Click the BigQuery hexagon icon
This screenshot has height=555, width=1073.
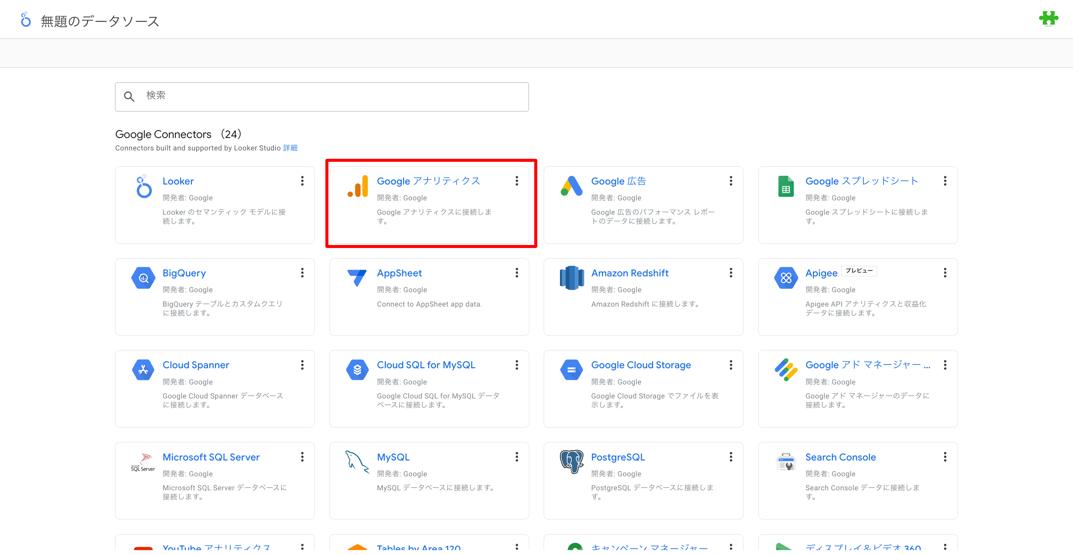point(143,278)
